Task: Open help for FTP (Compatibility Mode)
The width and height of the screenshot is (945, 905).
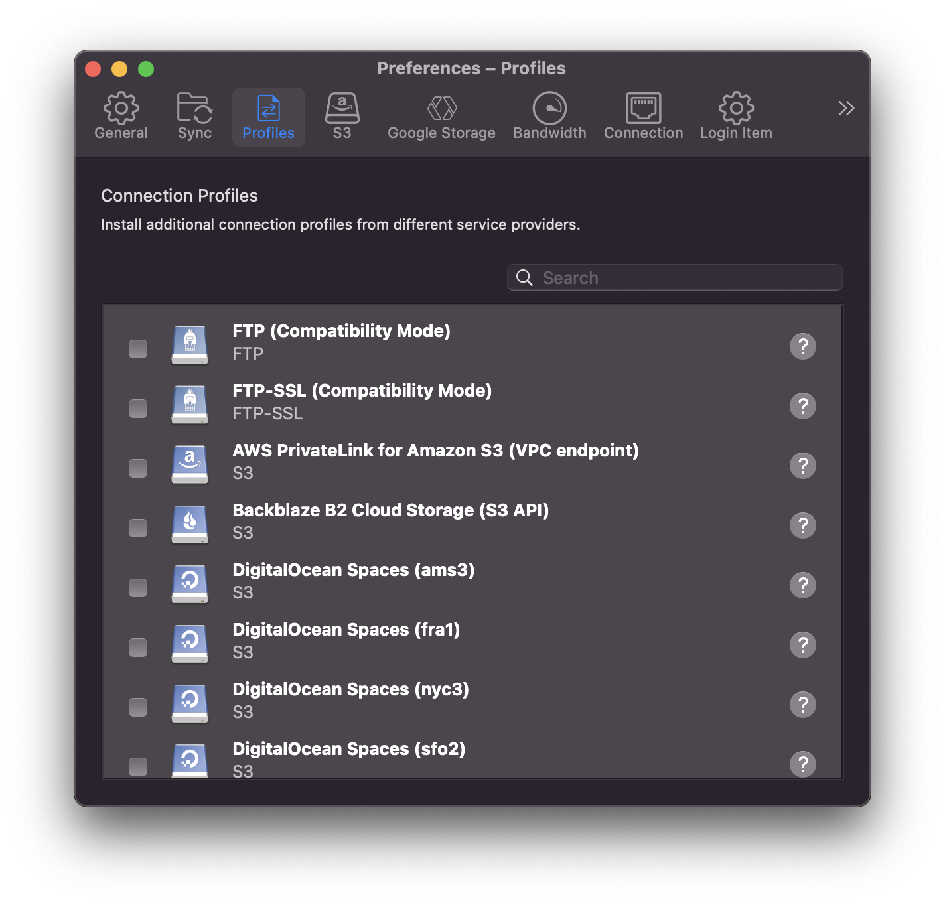Action: point(803,346)
